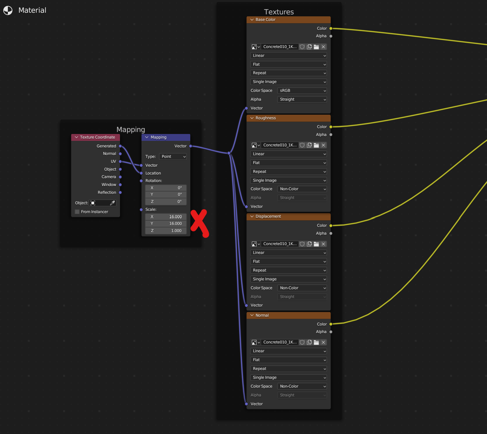Open Repeat extension dropdown in Roughness node

click(289, 172)
